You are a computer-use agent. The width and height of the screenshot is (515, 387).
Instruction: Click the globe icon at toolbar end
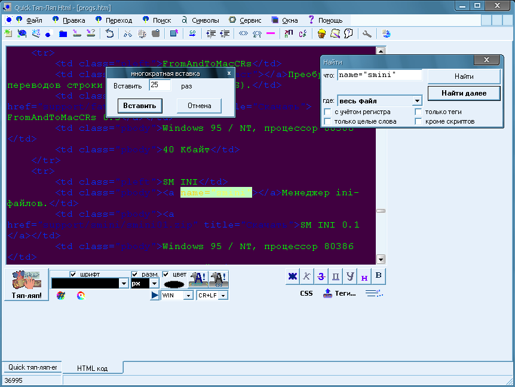point(386,33)
